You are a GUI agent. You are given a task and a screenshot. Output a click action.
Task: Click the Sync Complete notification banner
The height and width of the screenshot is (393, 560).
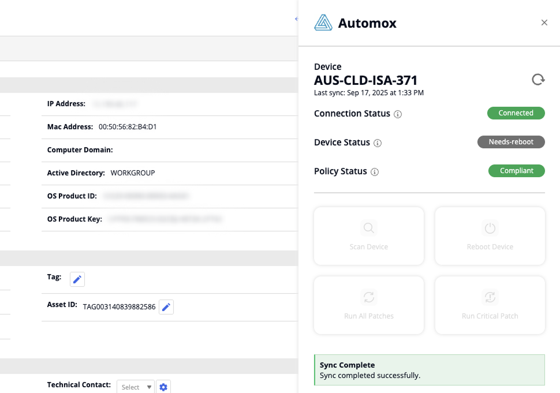pos(429,370)
